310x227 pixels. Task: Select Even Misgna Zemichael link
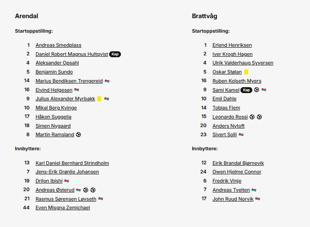(x=63, y=207)
